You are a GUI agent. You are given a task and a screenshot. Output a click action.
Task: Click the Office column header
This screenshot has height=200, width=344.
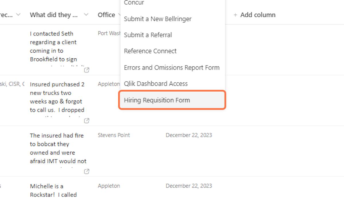click(x=106, y=15)
